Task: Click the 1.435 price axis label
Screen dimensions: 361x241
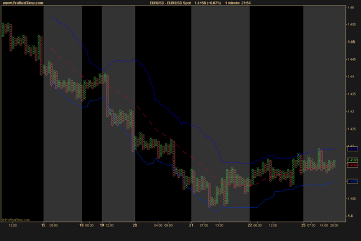Action: pos(352,94)
